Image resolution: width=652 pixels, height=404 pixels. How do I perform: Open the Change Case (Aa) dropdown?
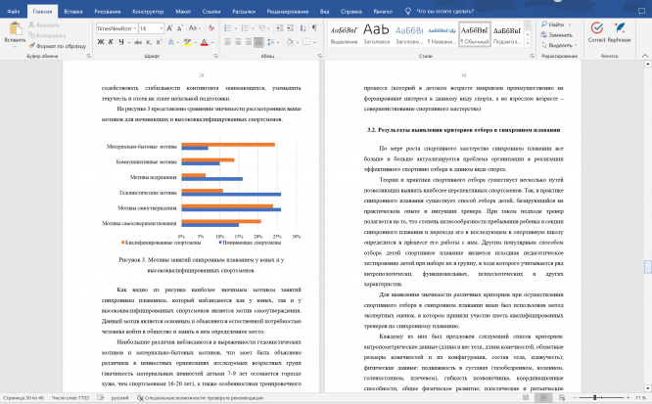coord(194,28)
